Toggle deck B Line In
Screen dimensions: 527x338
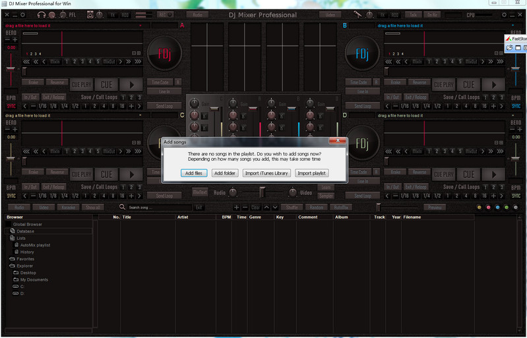click(x=363, y=92)
